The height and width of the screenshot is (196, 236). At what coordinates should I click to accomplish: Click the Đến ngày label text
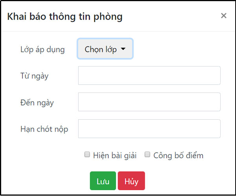[x=37, y=103]
